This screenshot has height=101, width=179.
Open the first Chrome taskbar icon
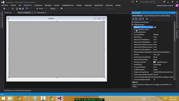19,98
